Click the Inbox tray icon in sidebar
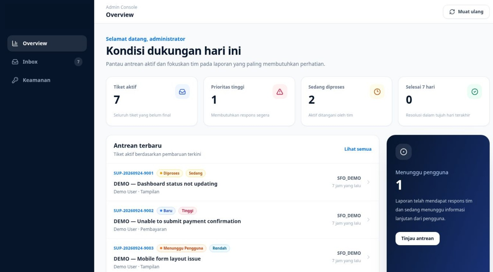 click(x=15, y=62)
